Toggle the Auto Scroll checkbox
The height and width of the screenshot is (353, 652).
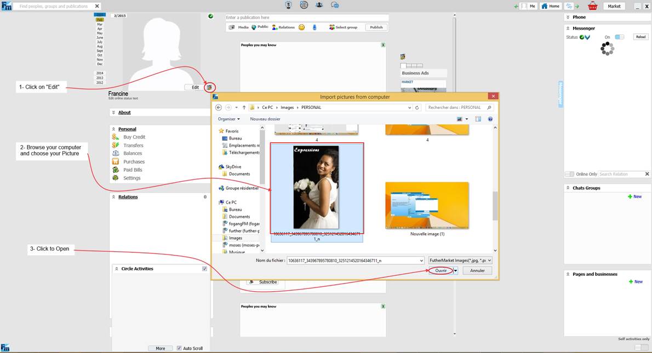click(179, 348)
